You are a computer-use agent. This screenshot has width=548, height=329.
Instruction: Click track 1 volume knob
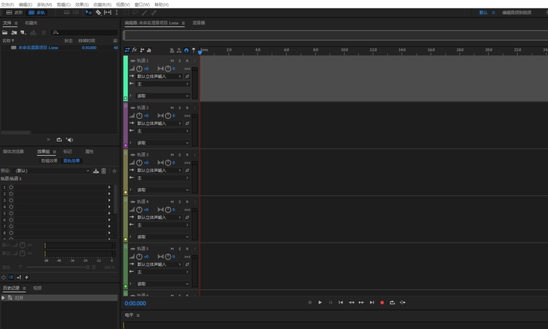tap(139, 69)
